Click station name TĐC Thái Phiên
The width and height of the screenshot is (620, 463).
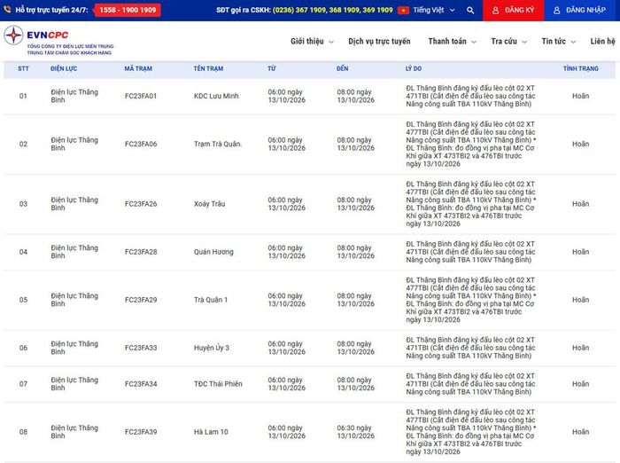tap(218, 384)
